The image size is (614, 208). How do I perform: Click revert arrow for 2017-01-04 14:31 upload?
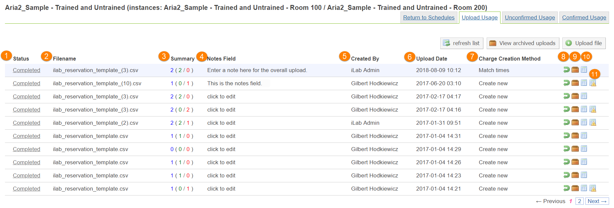point(566,136)
